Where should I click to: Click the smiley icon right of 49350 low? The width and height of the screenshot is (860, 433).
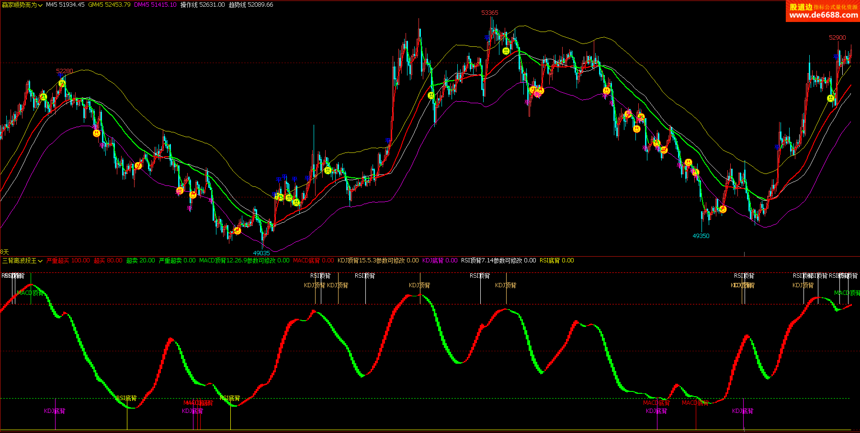click(723, 209)
